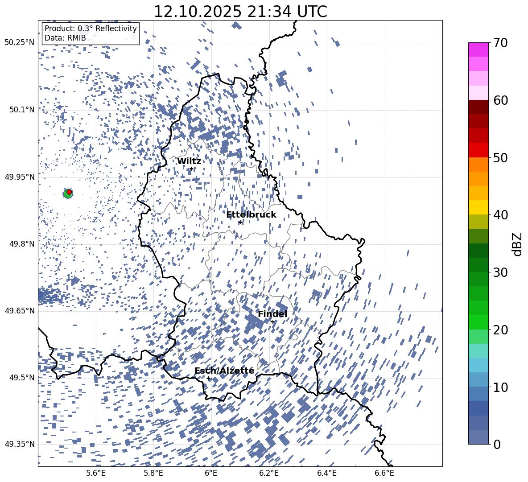Click the green circle beside the red dot

pos(66,194)
